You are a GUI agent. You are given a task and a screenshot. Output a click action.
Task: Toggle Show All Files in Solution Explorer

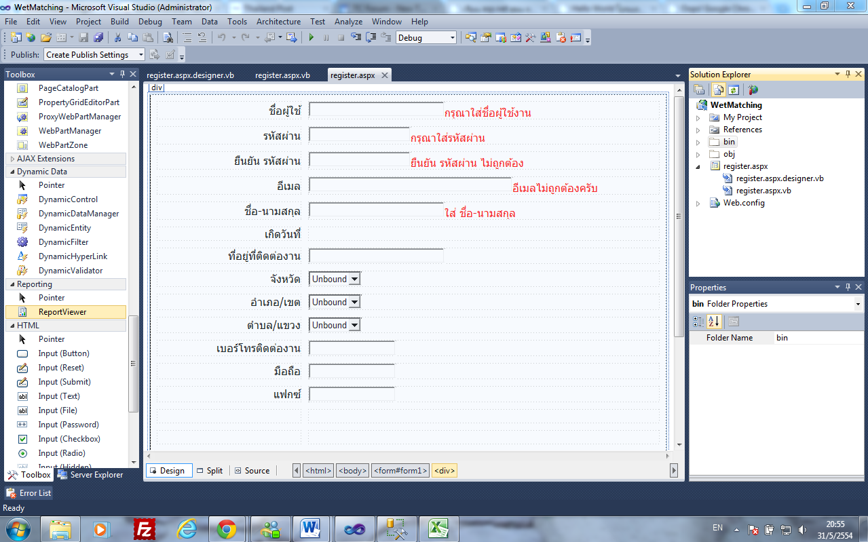(x=717, y=90)
